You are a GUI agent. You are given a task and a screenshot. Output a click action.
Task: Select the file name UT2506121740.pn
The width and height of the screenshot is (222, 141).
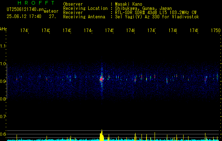tap(25, 10)
